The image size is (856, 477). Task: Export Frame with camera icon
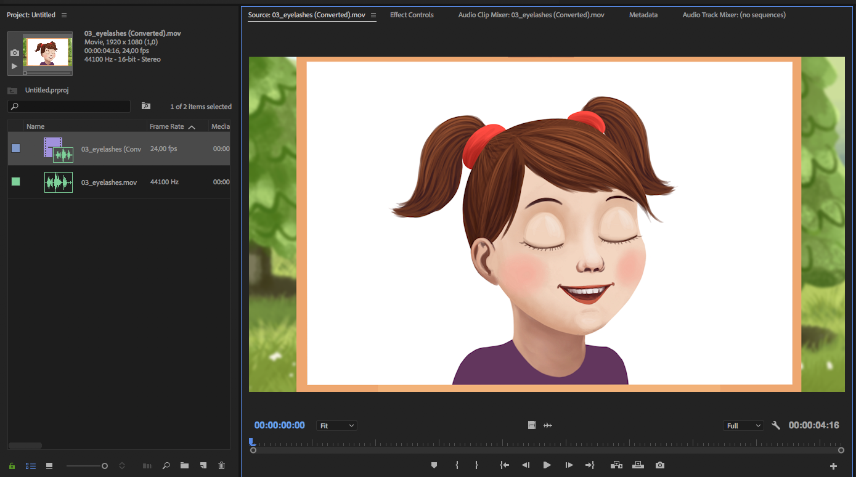pyautogui.click(x=660, y=465)
